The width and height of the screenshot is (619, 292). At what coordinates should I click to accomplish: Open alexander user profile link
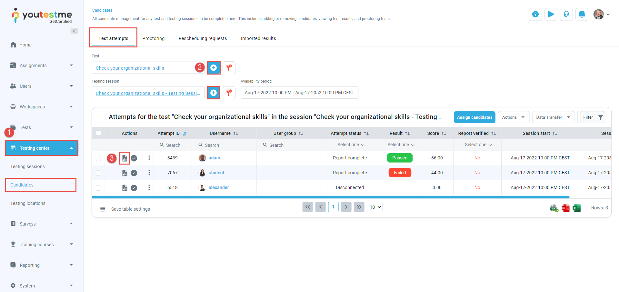[x=218, y=187]
